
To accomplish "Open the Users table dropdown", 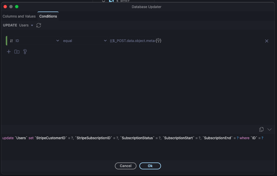I will coord(26,25).
